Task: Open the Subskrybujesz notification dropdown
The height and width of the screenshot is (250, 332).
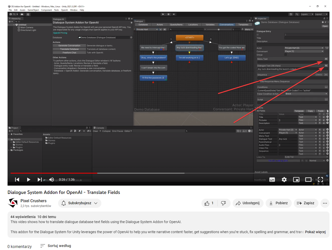Action: [79, 203]
